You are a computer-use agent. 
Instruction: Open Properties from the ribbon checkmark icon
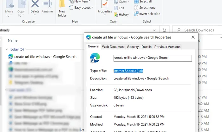tap(105, 4)
